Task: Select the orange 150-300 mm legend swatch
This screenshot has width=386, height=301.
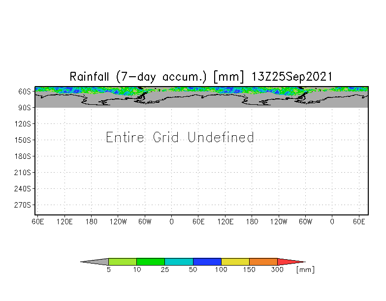Action: pyautogui.click(x=263, y=262)
